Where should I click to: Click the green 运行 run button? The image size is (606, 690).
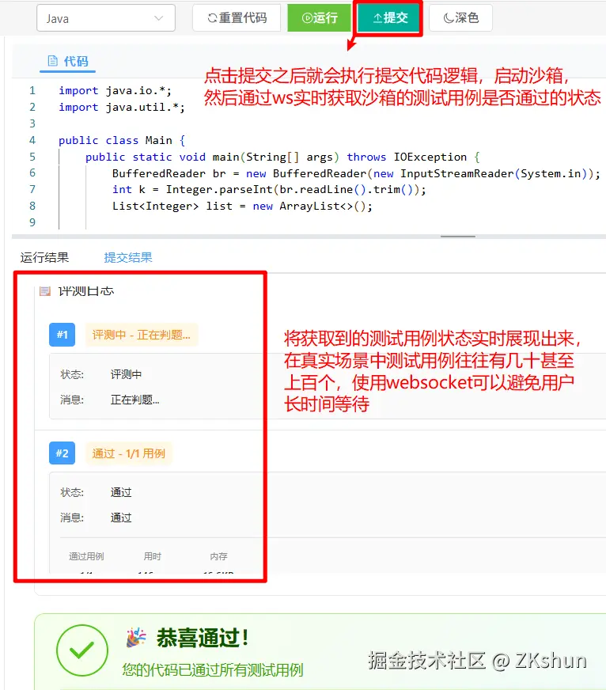pos(319,18)
